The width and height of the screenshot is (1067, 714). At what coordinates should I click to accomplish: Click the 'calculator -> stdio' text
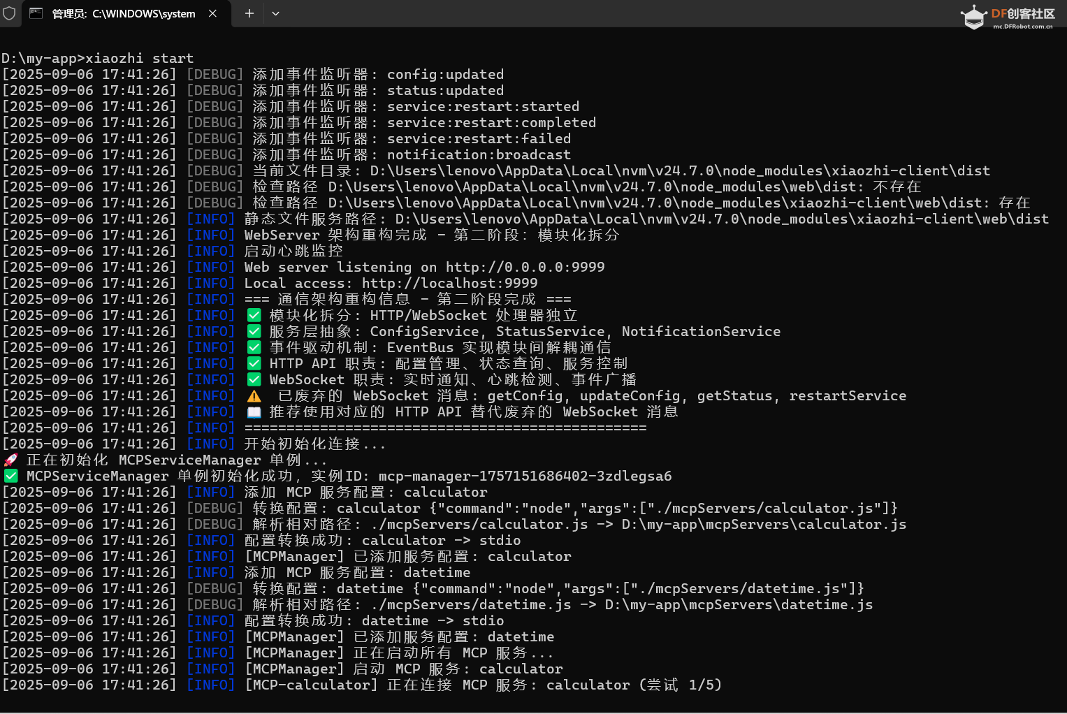[x=441, y=540]
